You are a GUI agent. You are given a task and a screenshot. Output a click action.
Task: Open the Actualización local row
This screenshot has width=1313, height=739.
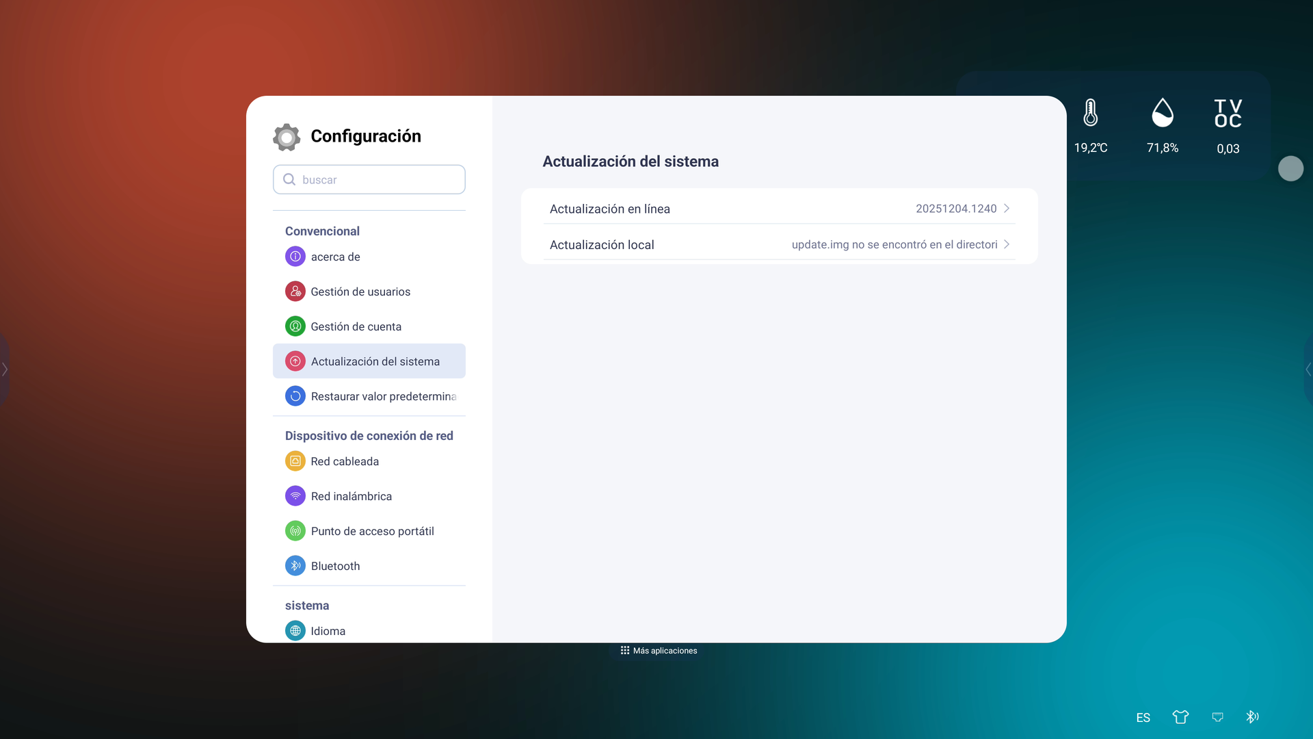click(780, 245)
